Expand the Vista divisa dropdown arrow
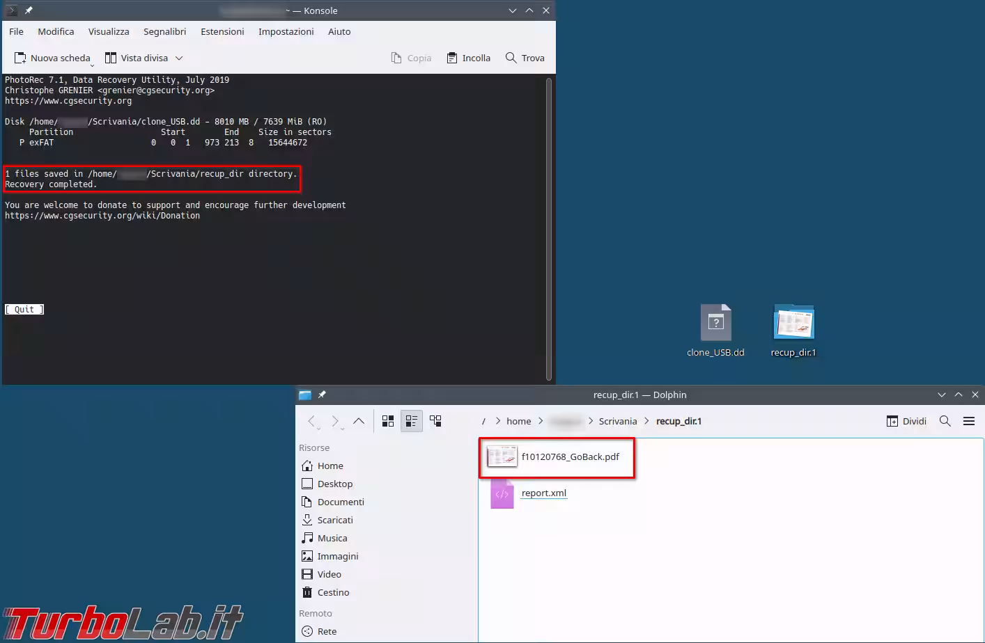 [x=179, y=58]
